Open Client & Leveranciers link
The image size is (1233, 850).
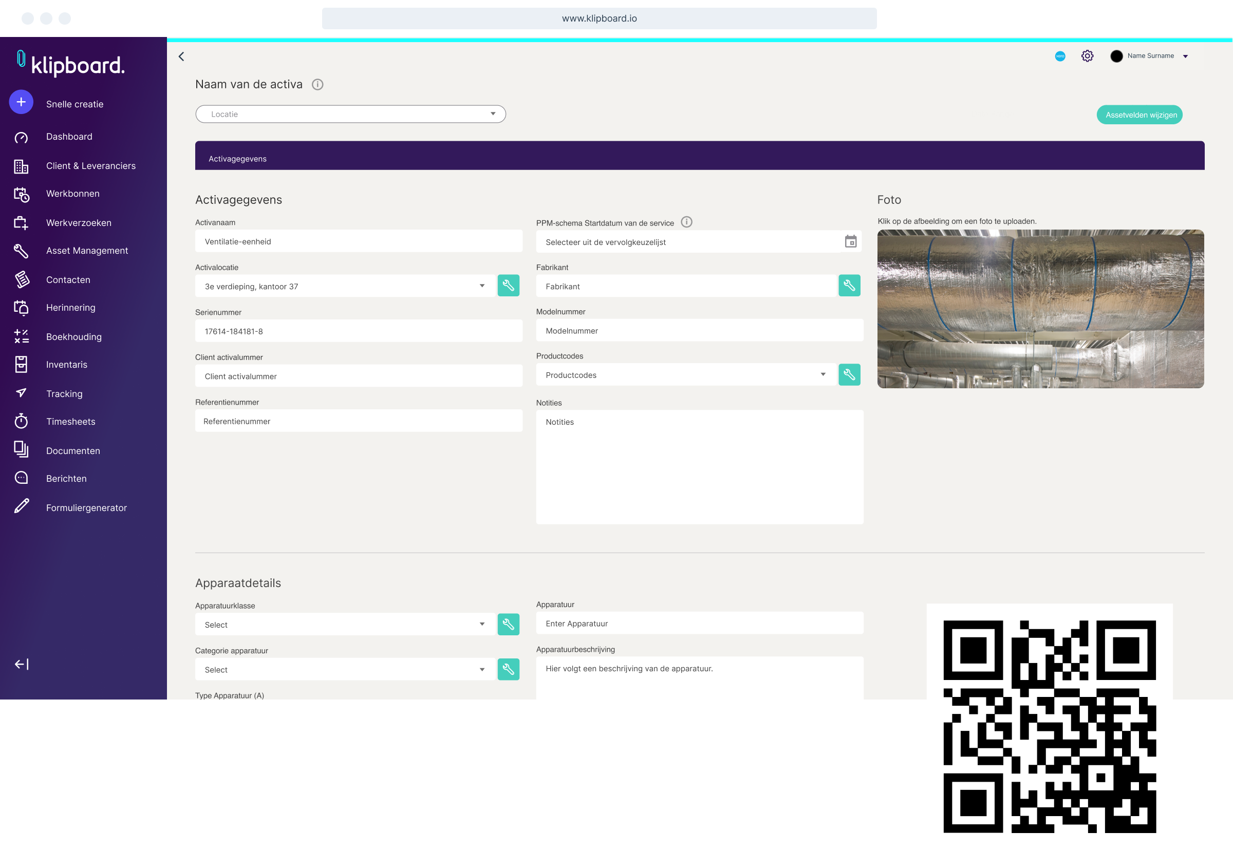[x=91, y=166]
